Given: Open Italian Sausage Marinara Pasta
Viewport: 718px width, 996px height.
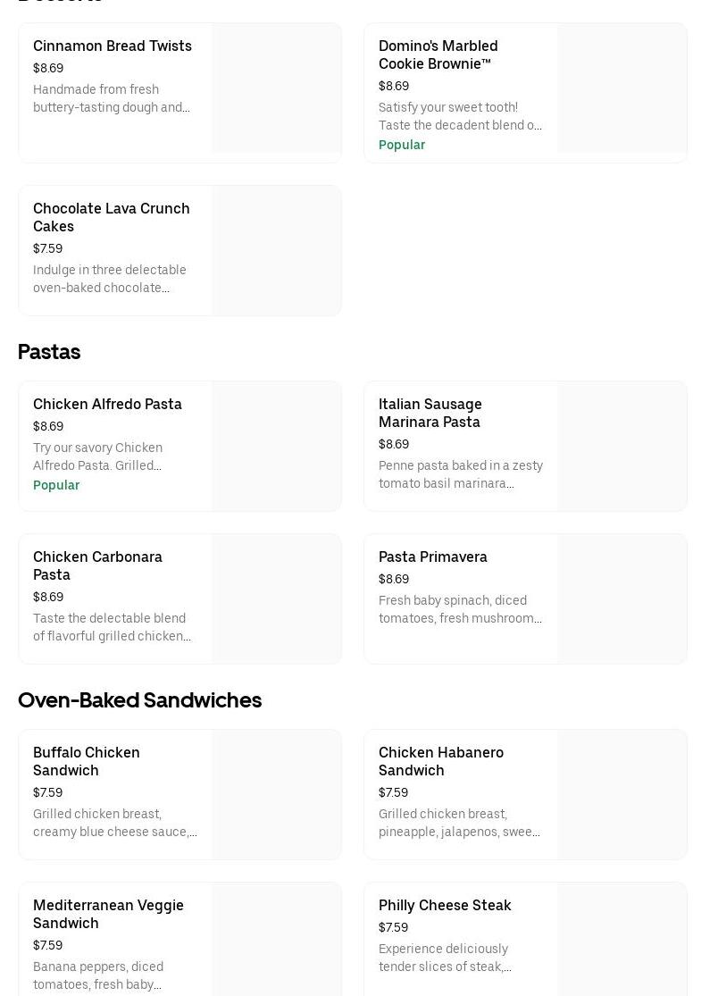Looking at the screenshot, I should [x=430, y=413].
